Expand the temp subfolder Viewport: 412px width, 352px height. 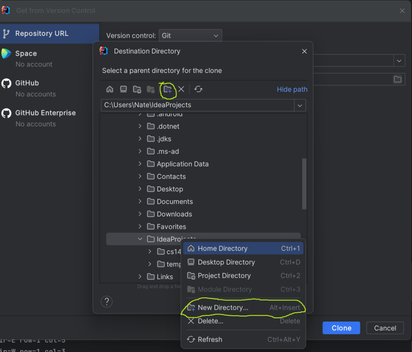point(150,264)
